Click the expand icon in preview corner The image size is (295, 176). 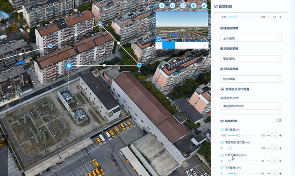pyautogui.click(x=159, y=39)
